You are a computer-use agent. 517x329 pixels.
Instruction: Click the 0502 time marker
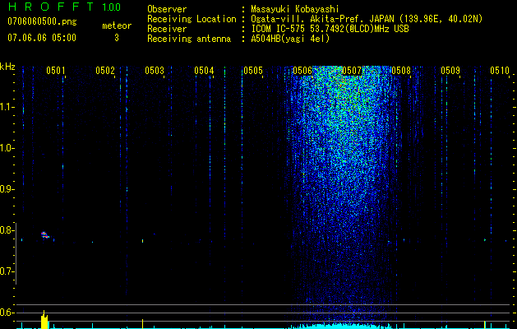point(105,71)
